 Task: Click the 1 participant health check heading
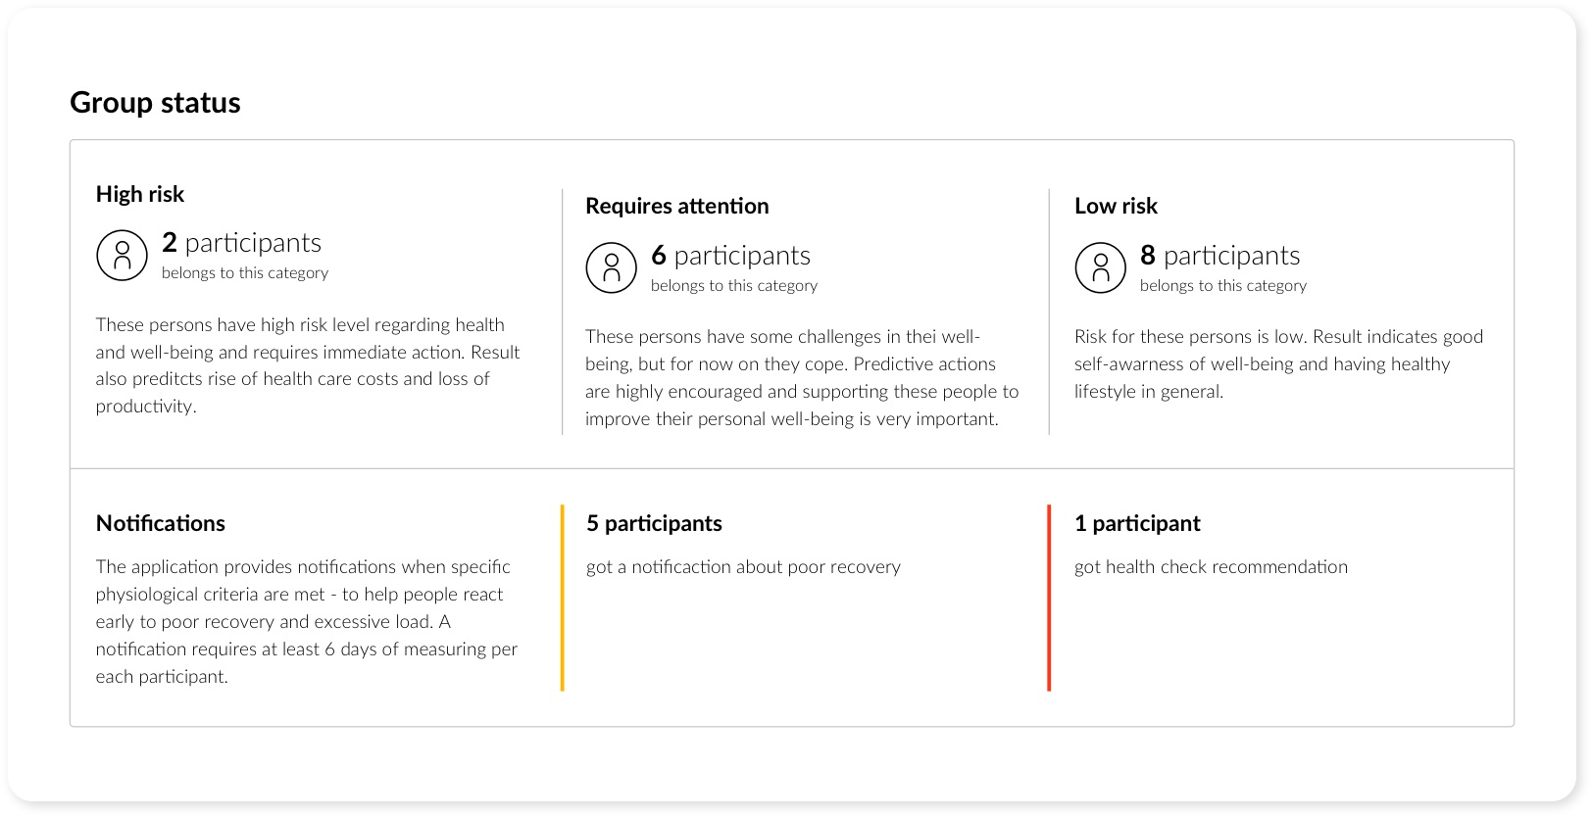click(1137, 523)
